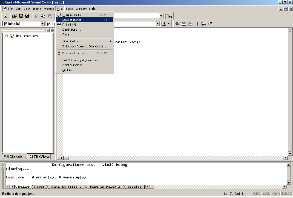Choose Configurations menu entry

[85, 65]
